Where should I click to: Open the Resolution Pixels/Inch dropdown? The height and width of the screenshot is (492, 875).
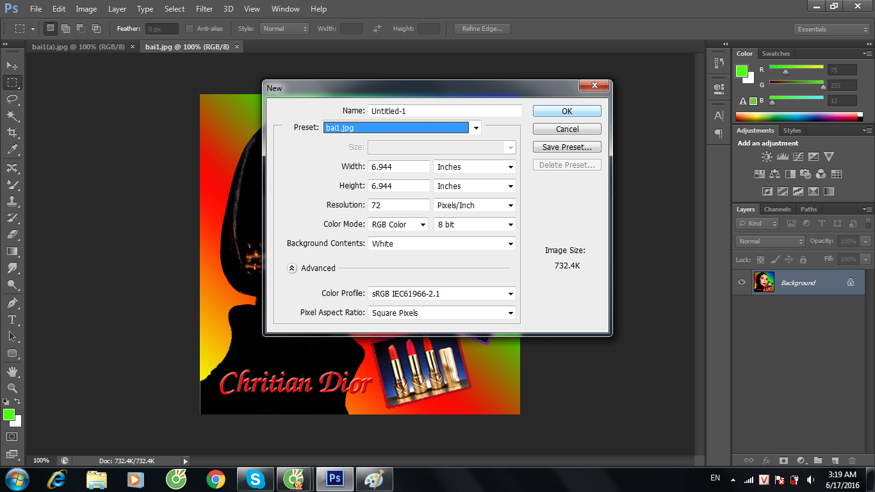[475, 205]
